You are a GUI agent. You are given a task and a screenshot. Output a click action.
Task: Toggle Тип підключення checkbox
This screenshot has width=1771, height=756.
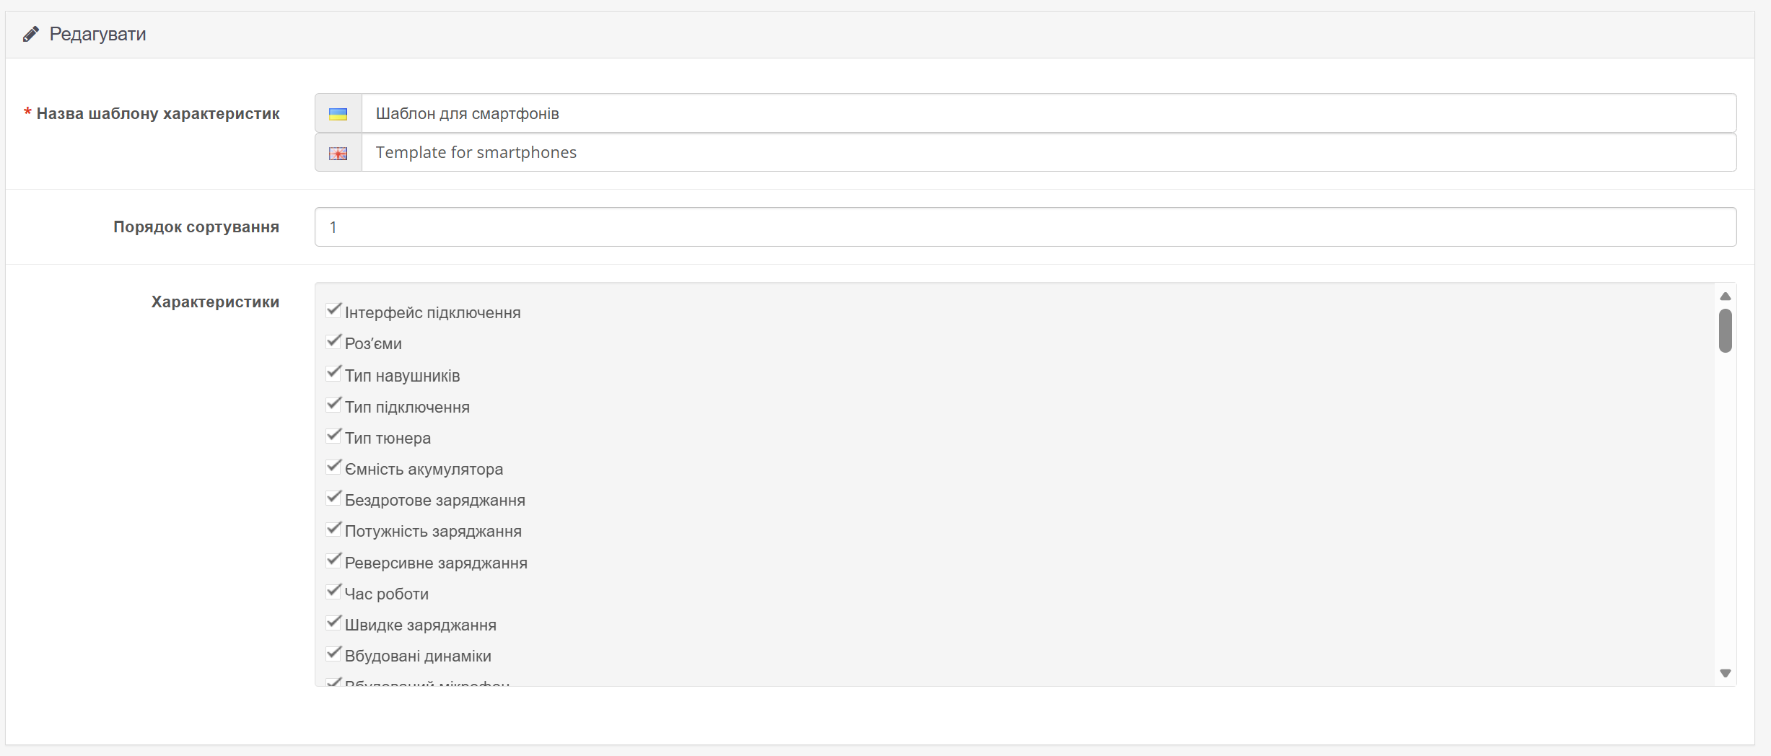333,404
